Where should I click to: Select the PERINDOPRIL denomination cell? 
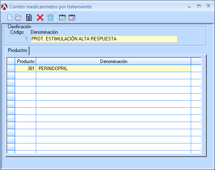pos(113,69)
